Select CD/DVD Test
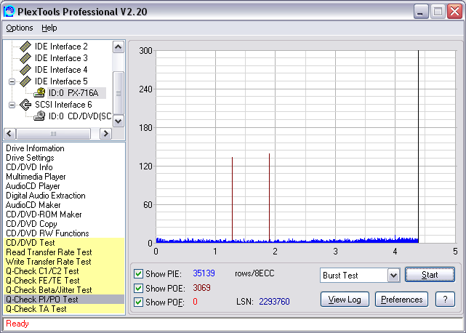Screen dimensions: 466x333 [x=64, y=243]
